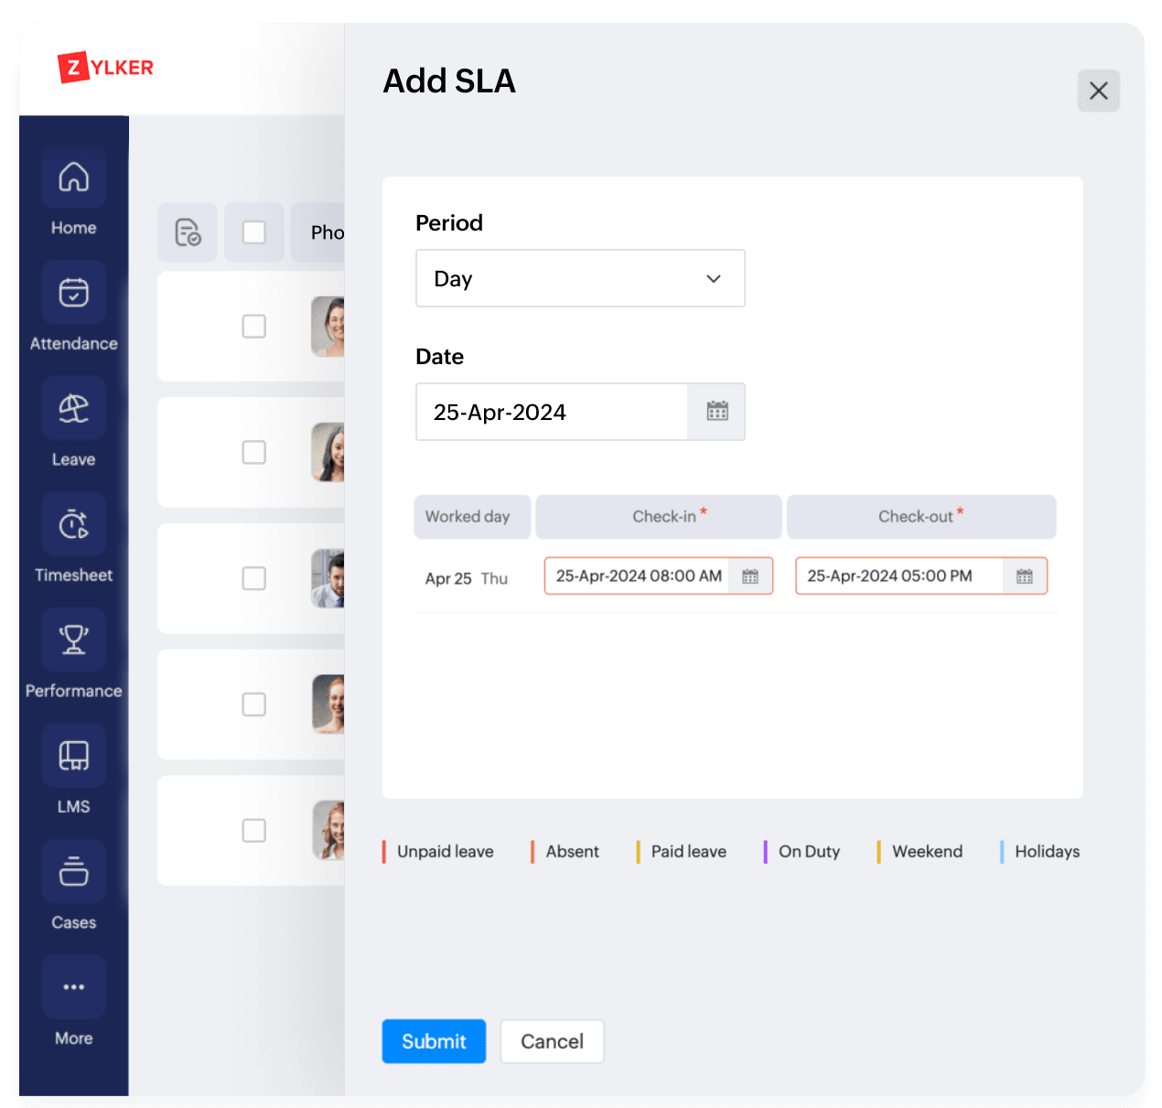
Task: Click the Leave label in sidebar
Action: [73, 459]
